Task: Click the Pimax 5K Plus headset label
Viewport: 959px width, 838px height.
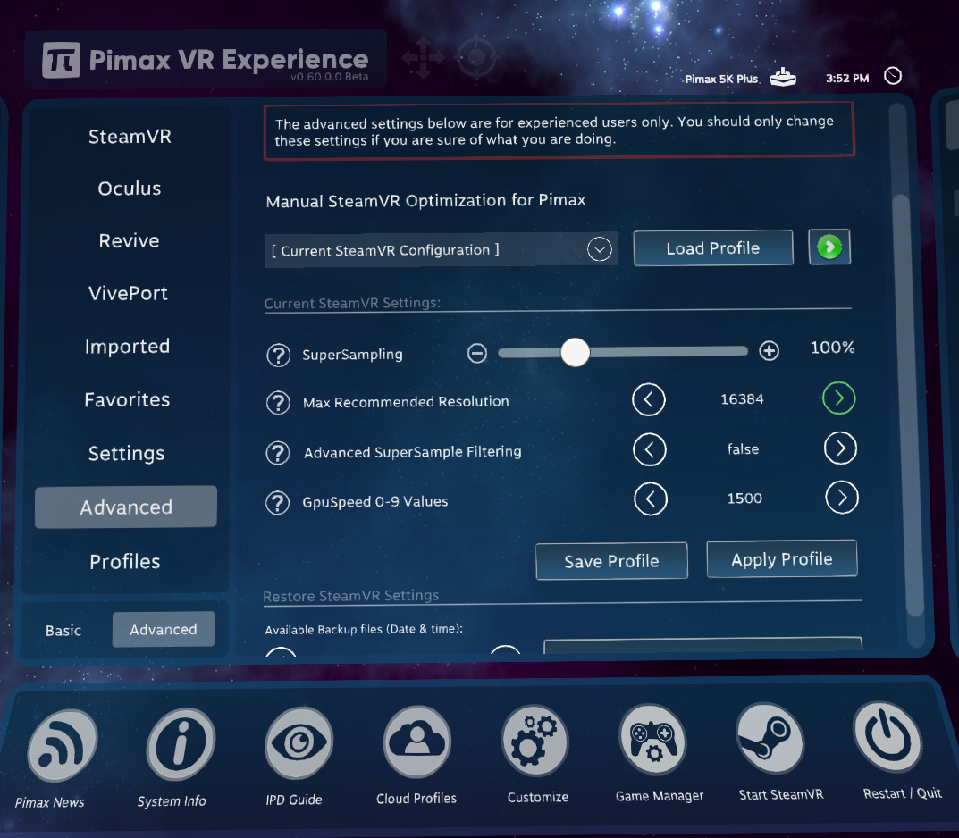Action: pyautogui.click(x=721, y=79)
